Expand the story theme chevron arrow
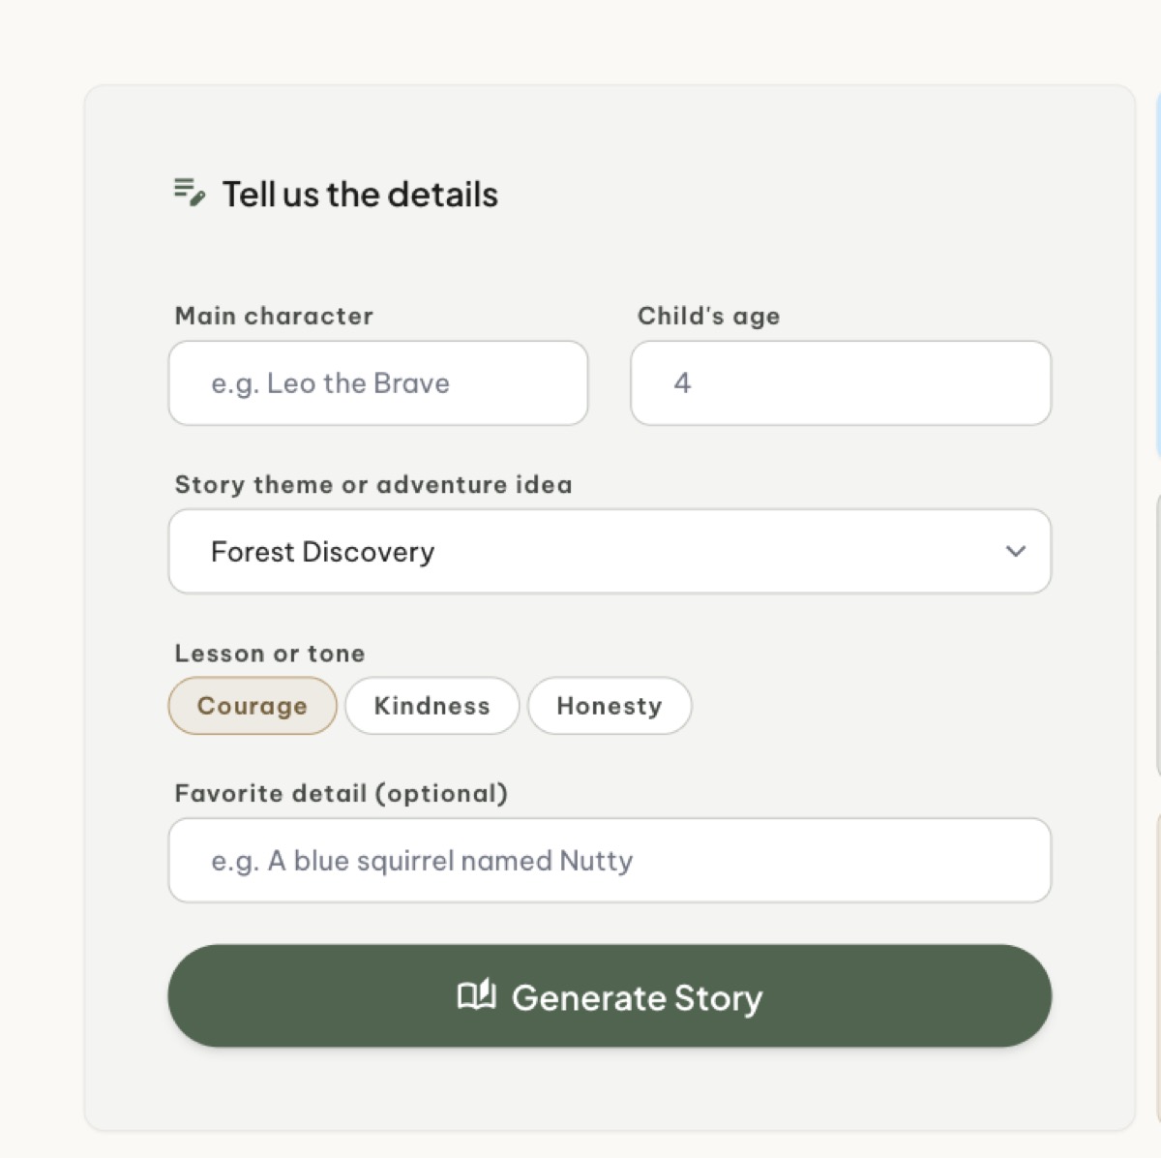This screenshot has width=1161, height=1158. pyautogui.click(x=1015, y=551)
